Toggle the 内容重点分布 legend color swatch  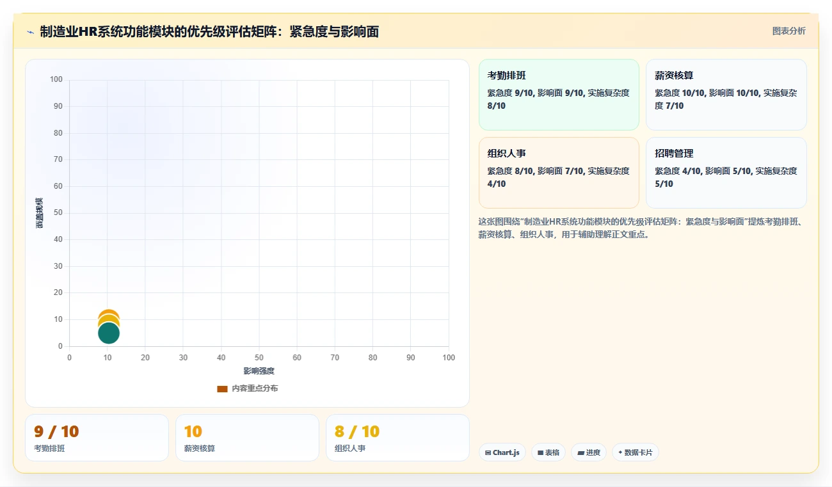[x=222, y=388]
